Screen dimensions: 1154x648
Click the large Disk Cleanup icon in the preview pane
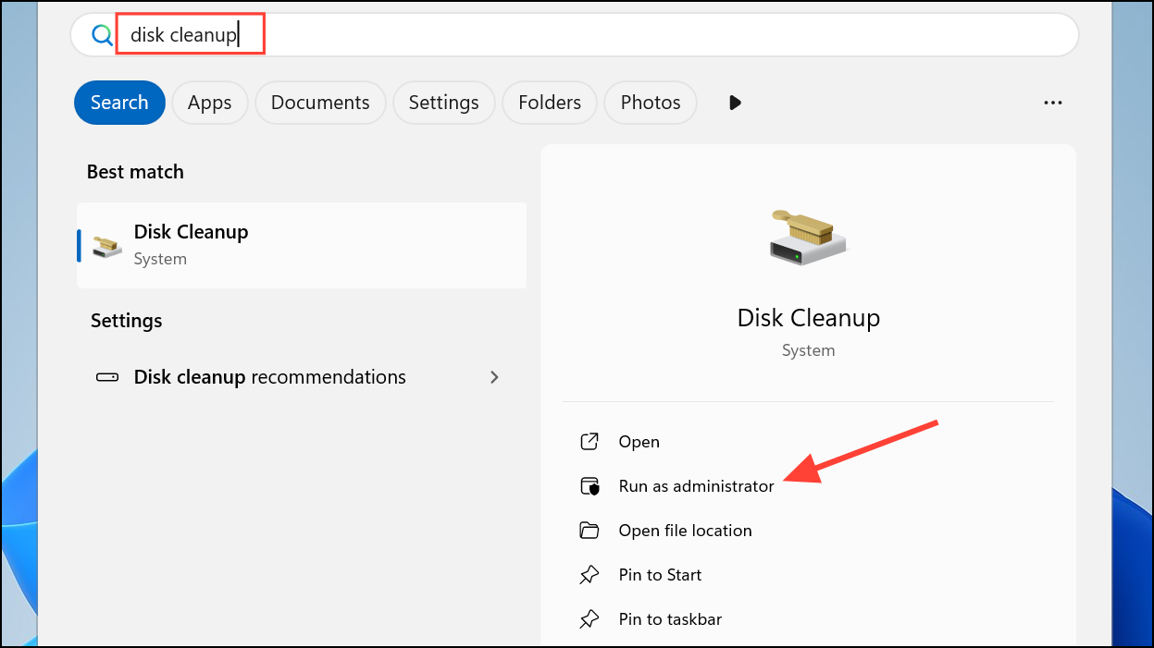pos(808,237)
